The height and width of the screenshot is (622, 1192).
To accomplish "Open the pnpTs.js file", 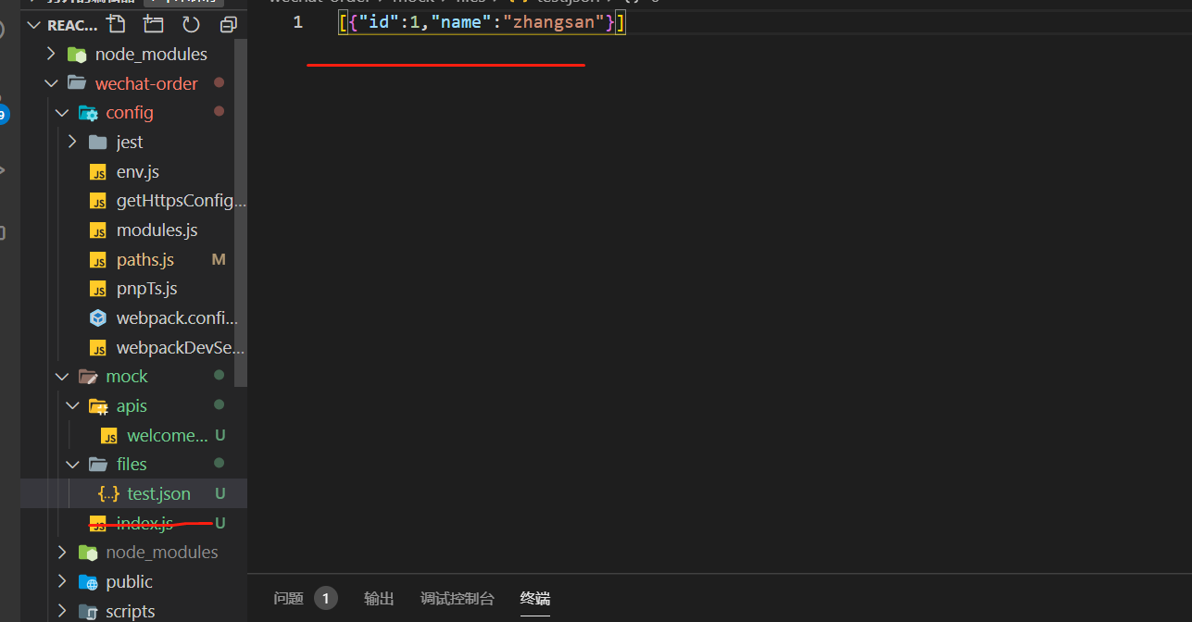I will [146, 290].
